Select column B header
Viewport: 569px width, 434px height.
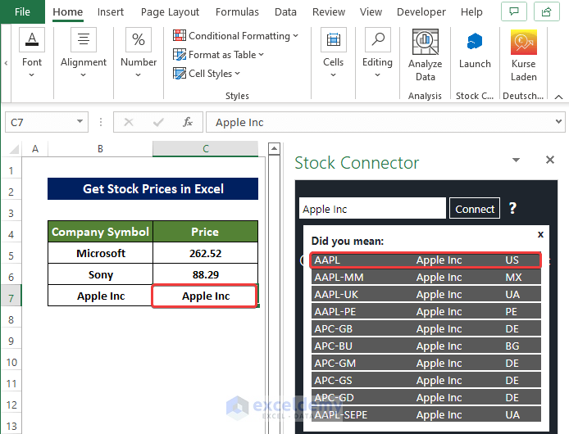point(100,149)
